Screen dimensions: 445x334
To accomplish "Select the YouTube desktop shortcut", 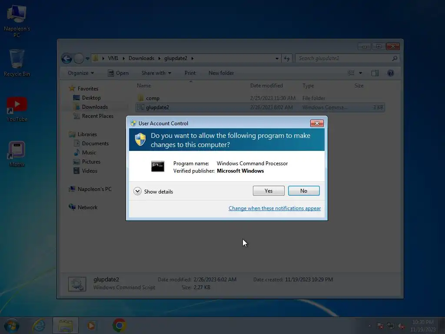I will tap(17, 109).
